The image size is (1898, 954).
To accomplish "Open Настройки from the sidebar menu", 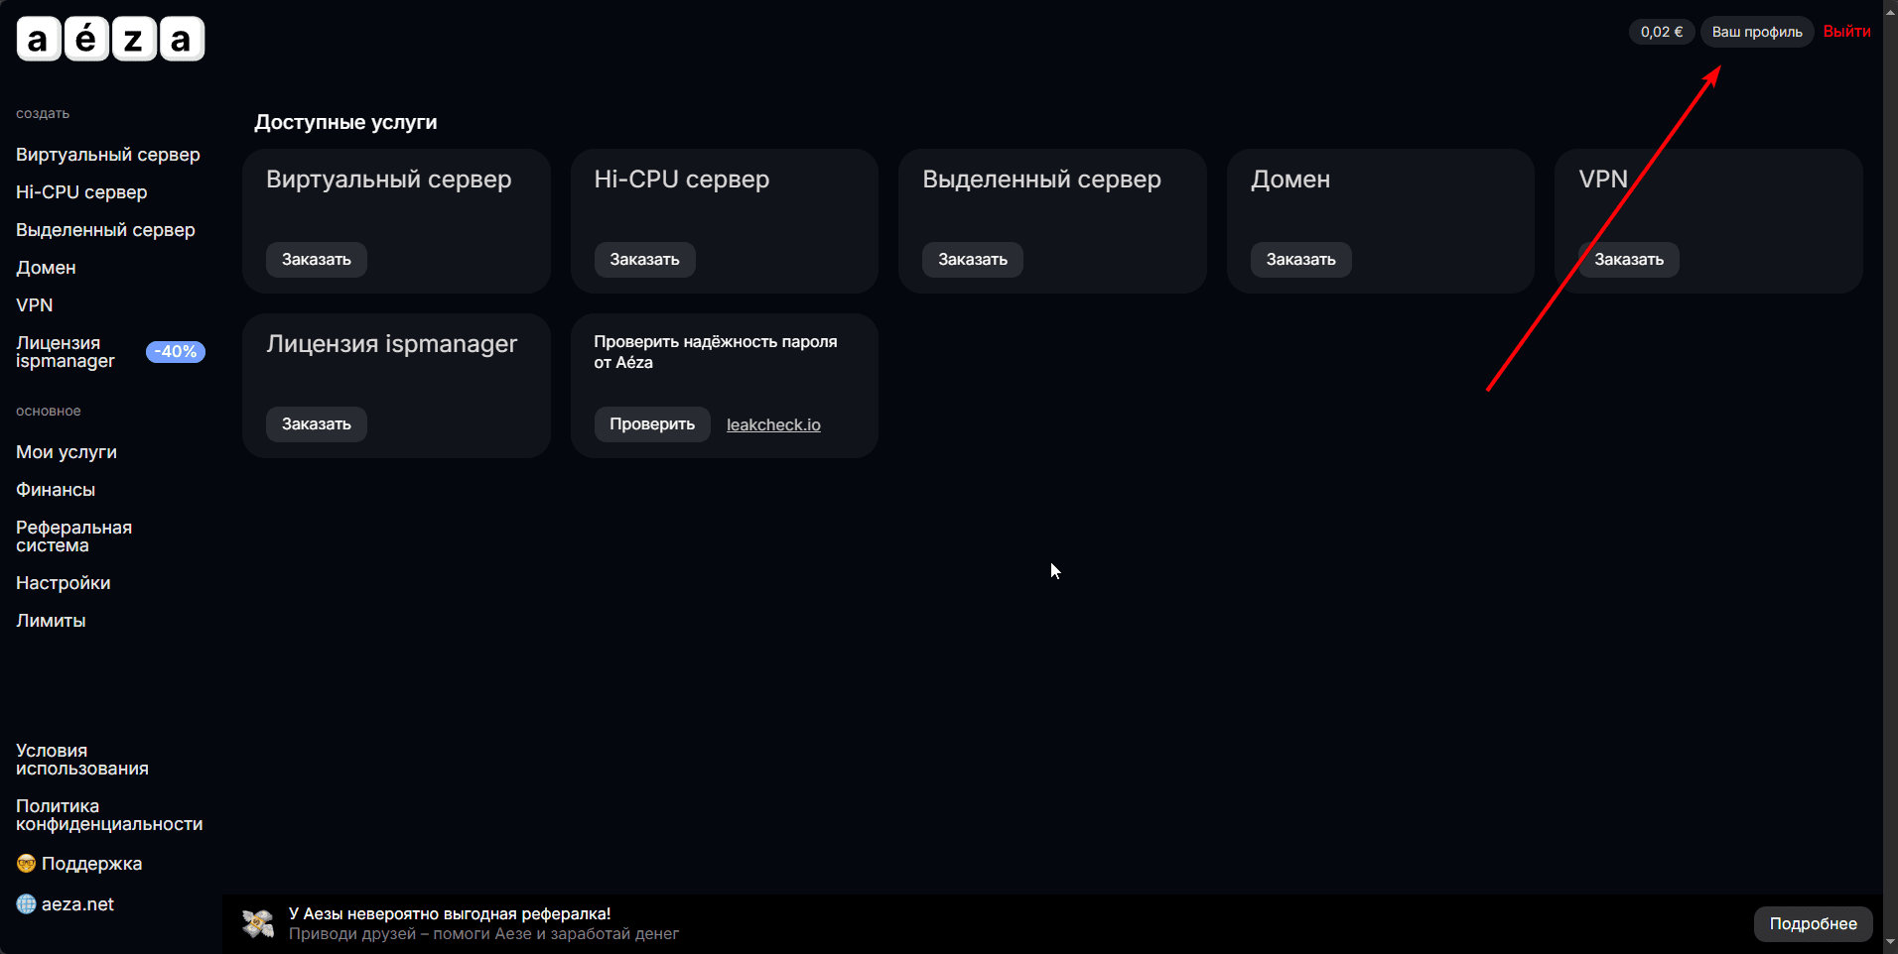I will pyautogui.click(x=64, y=583).
